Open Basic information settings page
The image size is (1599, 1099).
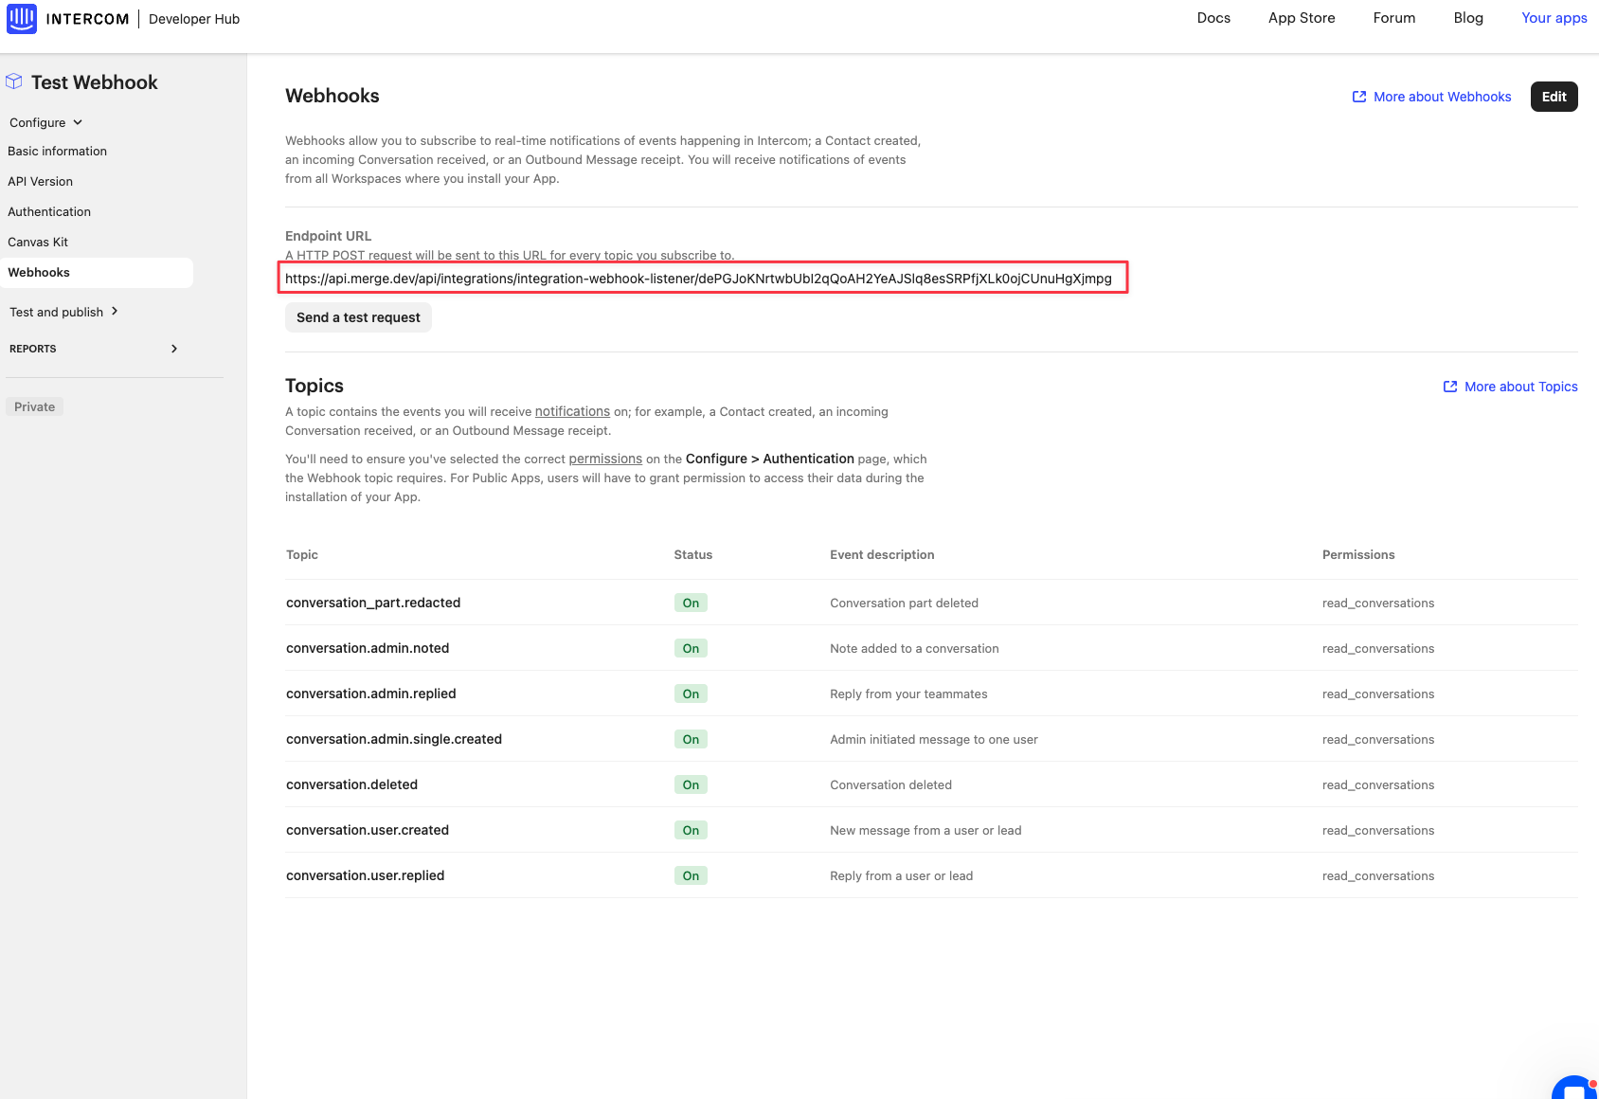pyautogui.click(x=58, y=151)
